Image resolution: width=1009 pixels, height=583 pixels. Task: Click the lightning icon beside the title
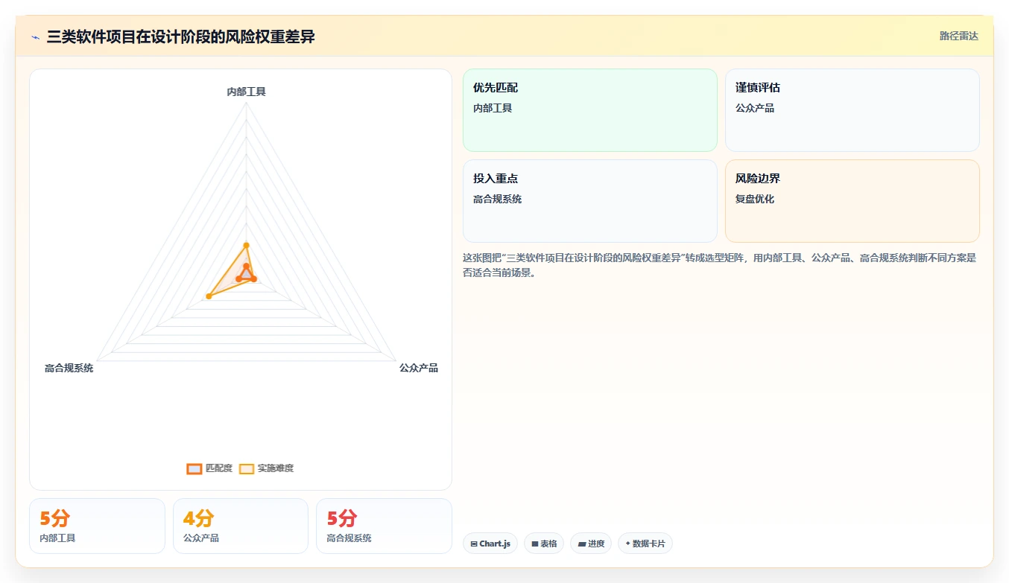pos(35,37)
